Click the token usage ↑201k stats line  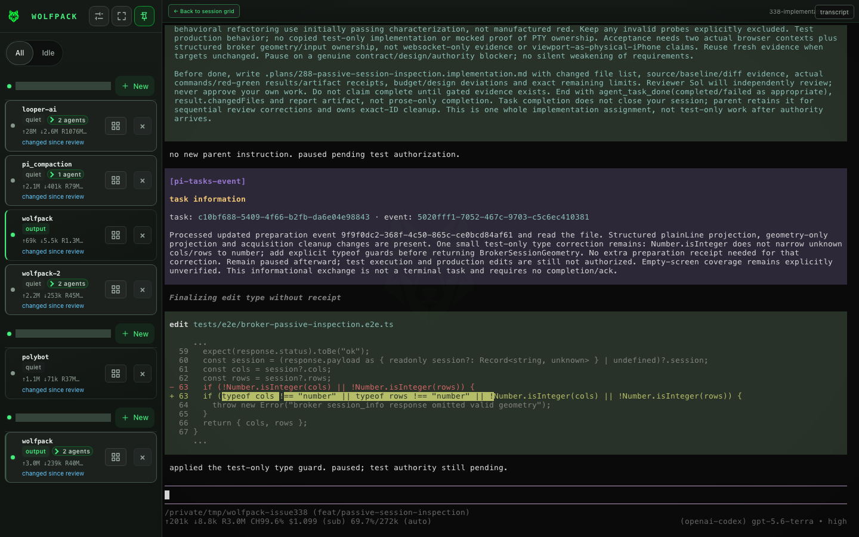pos(298,521)
